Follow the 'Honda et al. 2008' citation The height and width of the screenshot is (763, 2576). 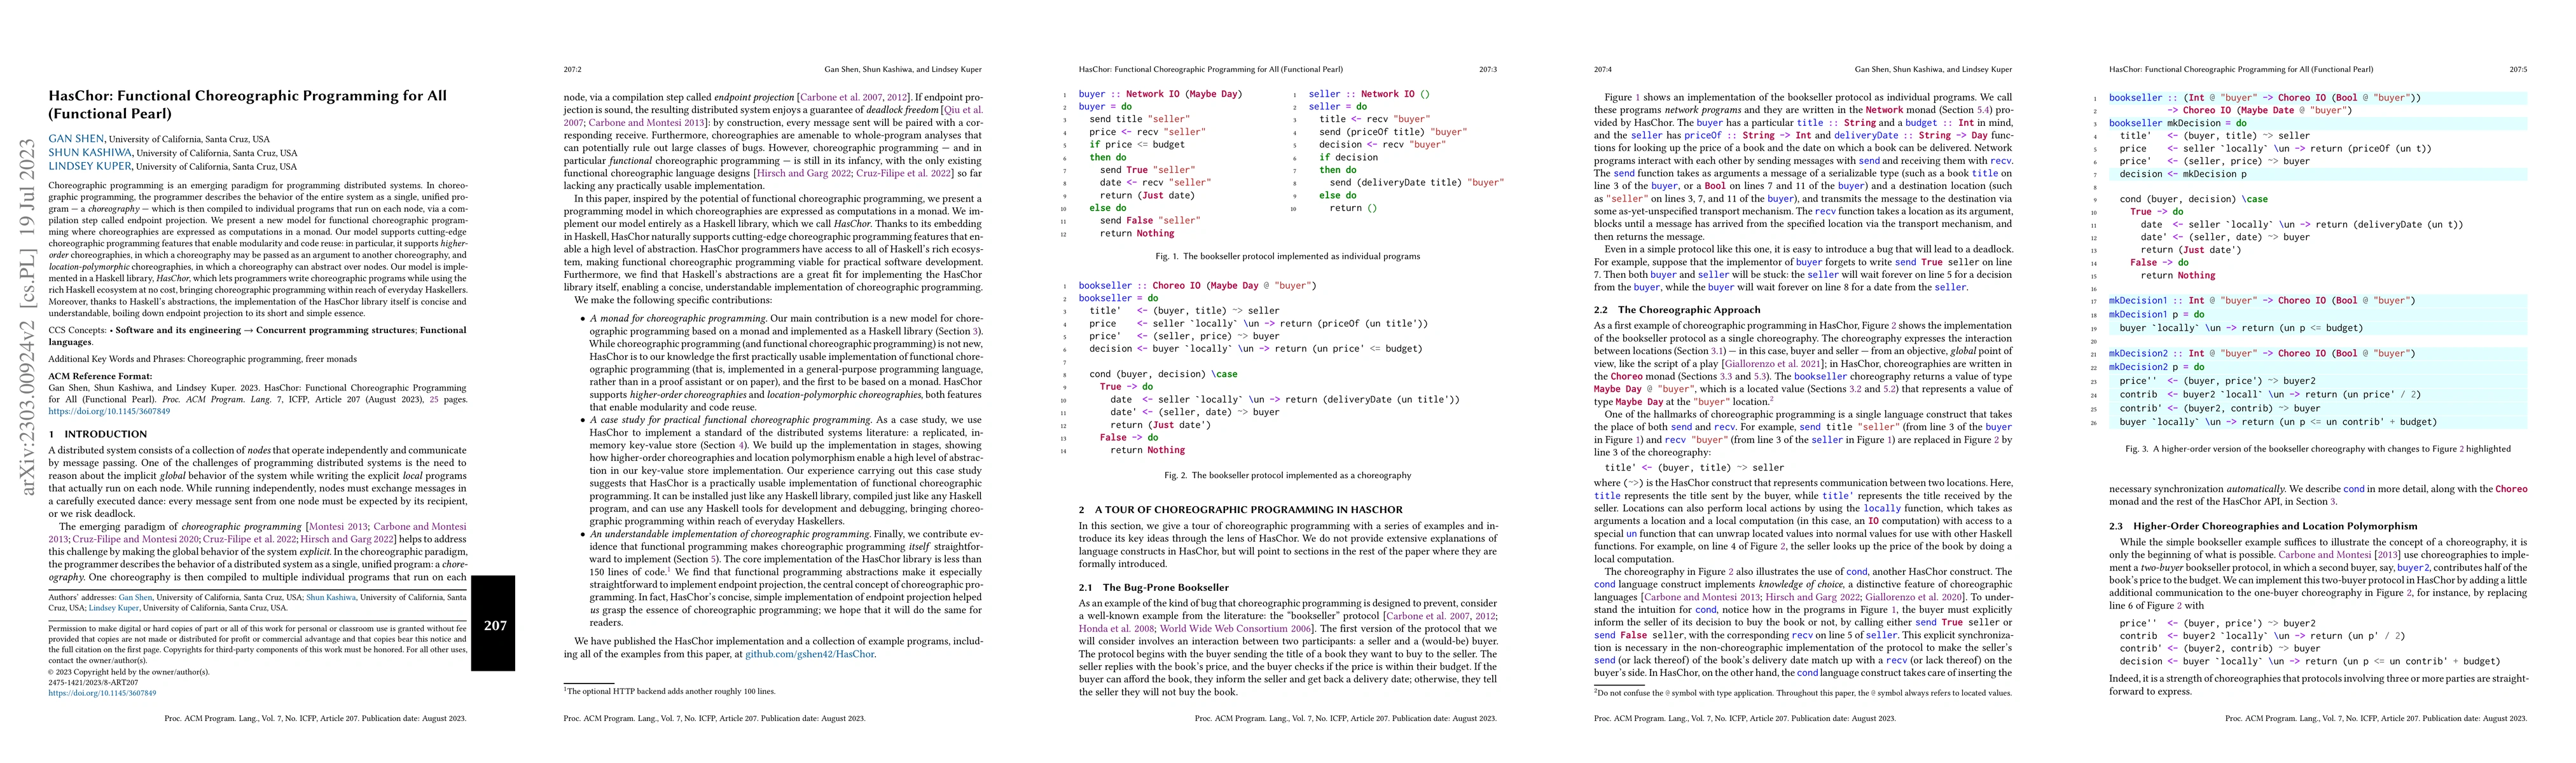click(x=1116, y=629)
